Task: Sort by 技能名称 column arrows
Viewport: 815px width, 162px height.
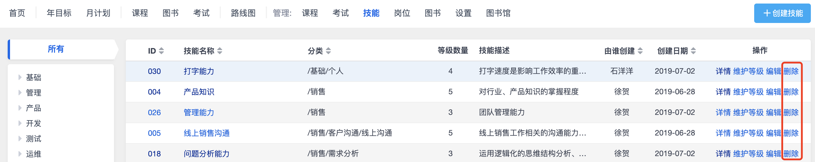Action: 220,51
